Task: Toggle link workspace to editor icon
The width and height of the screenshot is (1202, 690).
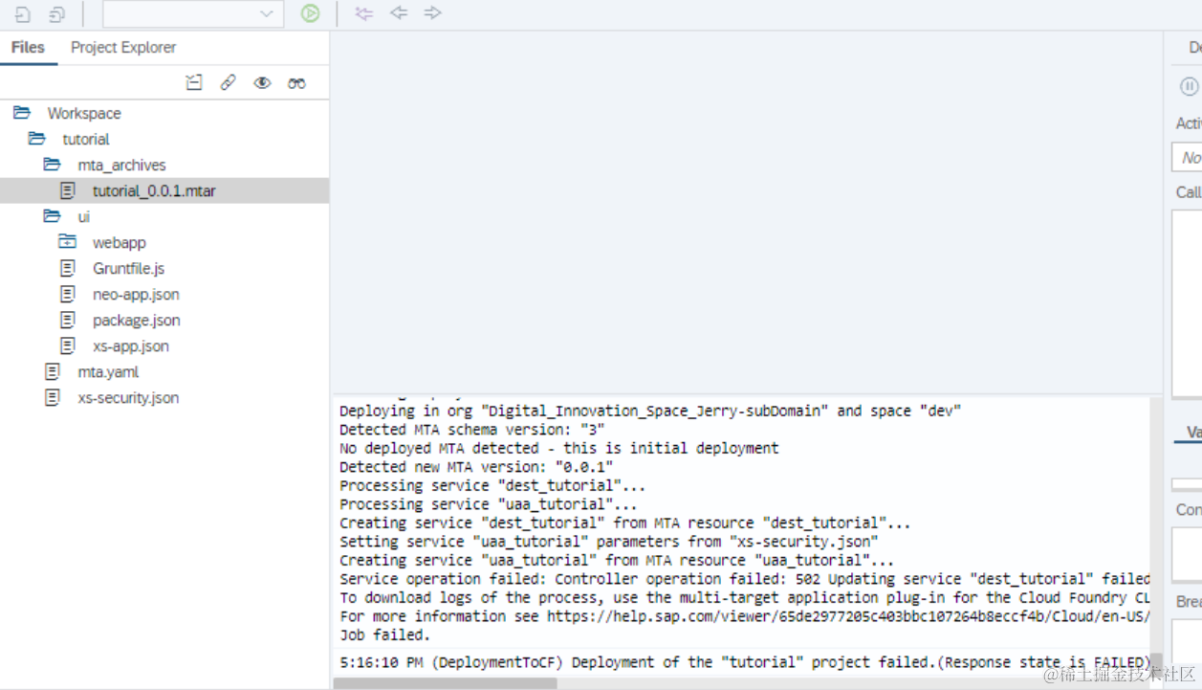Action: pos(228,83)
